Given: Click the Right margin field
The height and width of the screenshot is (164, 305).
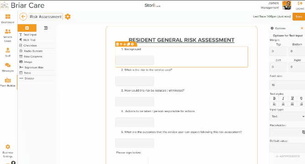Looking at the screenshot, I should tap(297, 67).
